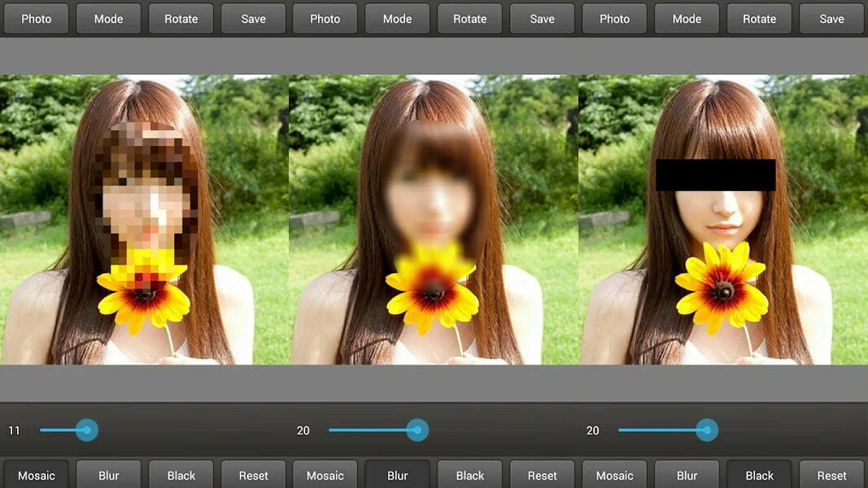Tap the black censor bar over the eyes
Screen dimensions: 868x488
[715, 175]
